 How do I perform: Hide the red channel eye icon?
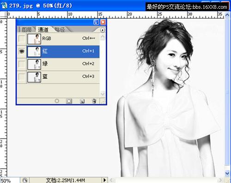pos(22,51)
